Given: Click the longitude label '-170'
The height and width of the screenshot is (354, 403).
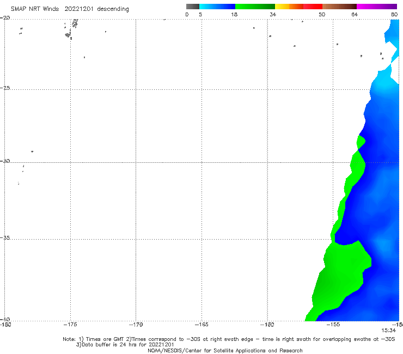Looking at the screenshot, I should 136,325.
